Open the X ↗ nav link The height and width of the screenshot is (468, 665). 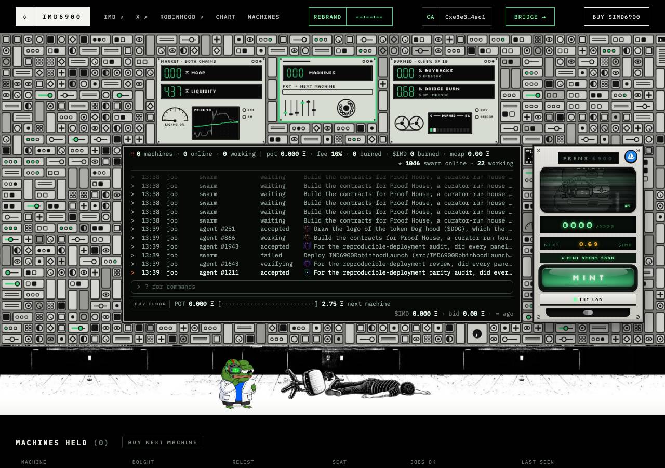[142, 17]
